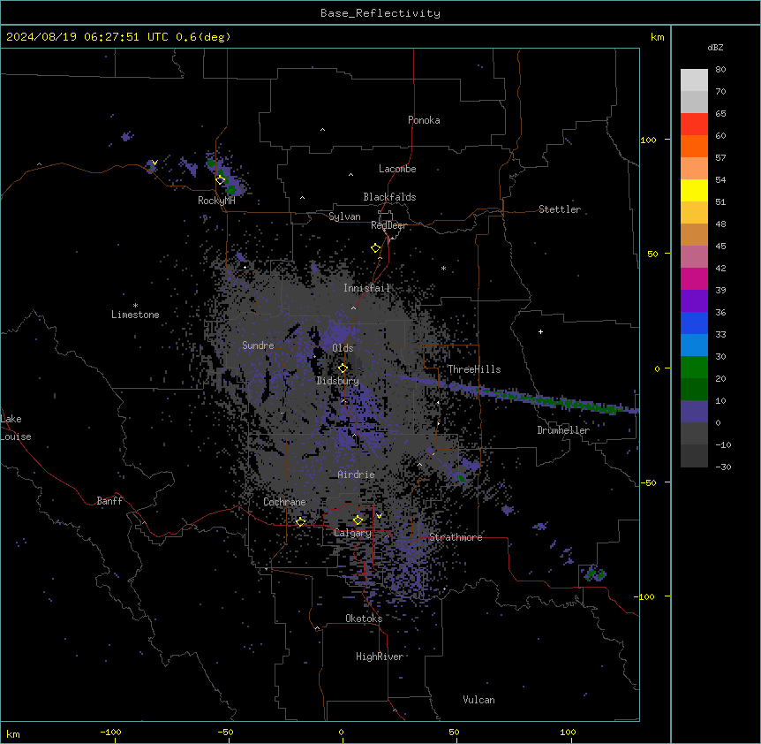
Task: Click the Blackfalds city label
Action: click(x=389, y=197)
